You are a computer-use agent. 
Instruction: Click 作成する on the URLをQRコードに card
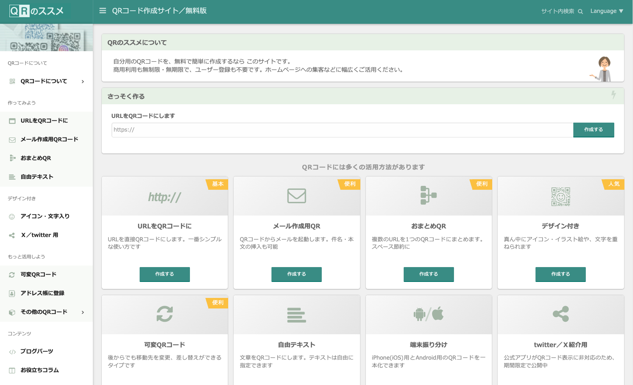click(165, 274)
